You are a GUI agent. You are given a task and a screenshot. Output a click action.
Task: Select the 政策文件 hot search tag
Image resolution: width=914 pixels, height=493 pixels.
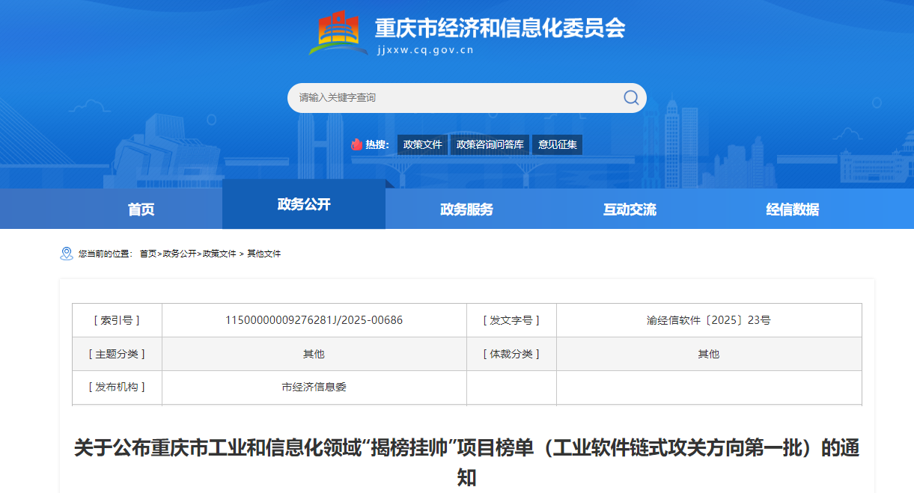coord(422,145)
